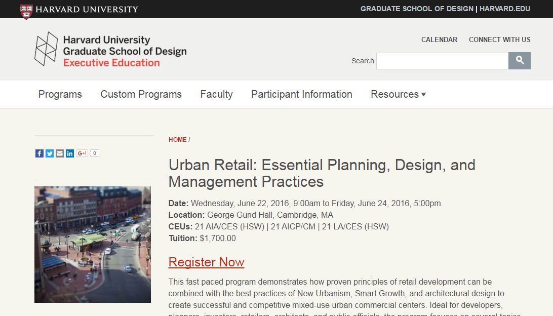Click the Google +1 share count bubble
The image size is (553, 316).
coord(95,153)
